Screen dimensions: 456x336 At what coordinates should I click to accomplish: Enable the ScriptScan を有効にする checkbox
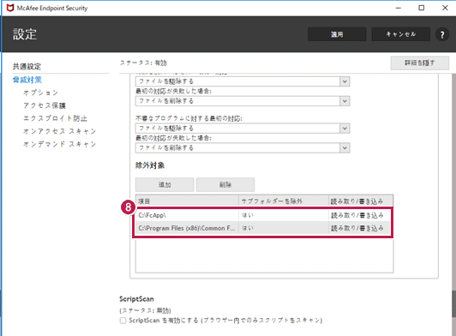[123, 321]
